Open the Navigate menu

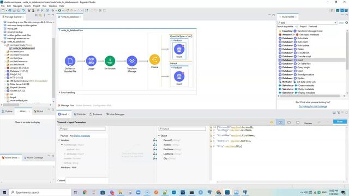click(17, 6)
